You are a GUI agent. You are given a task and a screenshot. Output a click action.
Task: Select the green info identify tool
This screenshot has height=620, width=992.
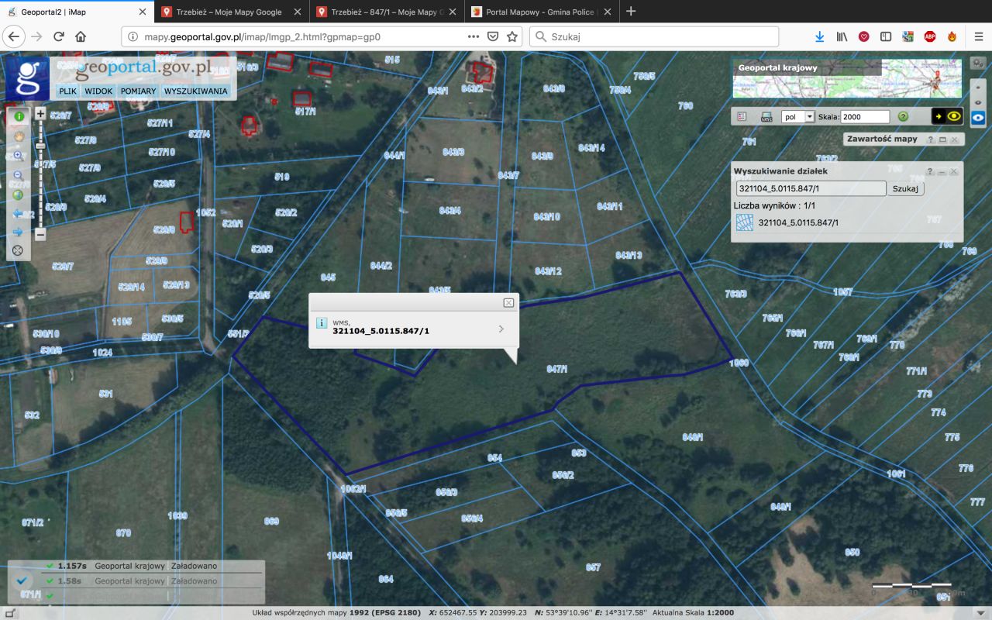pyautogui.click(x=18, y=116)
